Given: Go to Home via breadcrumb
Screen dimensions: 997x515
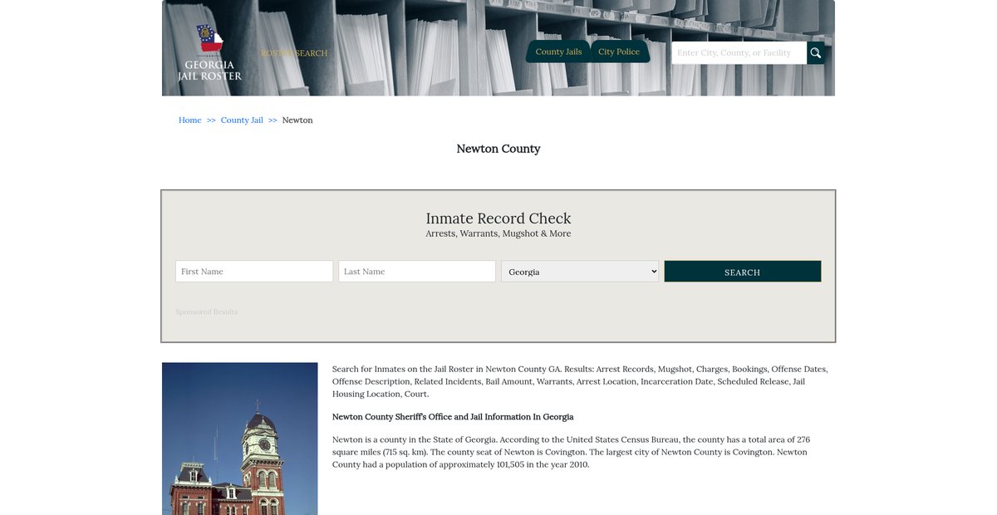Looking at the screenshot, I should [x=190, y=120].
